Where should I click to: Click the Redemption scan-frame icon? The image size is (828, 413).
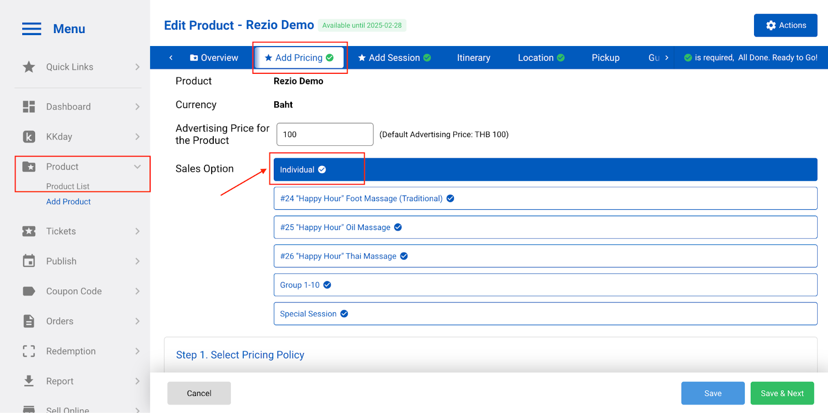coord(29,351)
